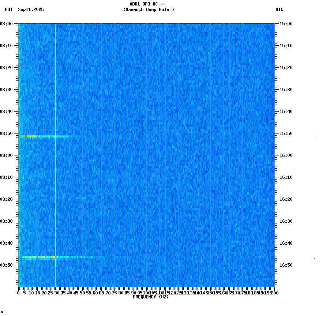Click the 16:47 tick on the right scale bar
Viewport: 330px width, 316px height.
[x=314, y=257]
